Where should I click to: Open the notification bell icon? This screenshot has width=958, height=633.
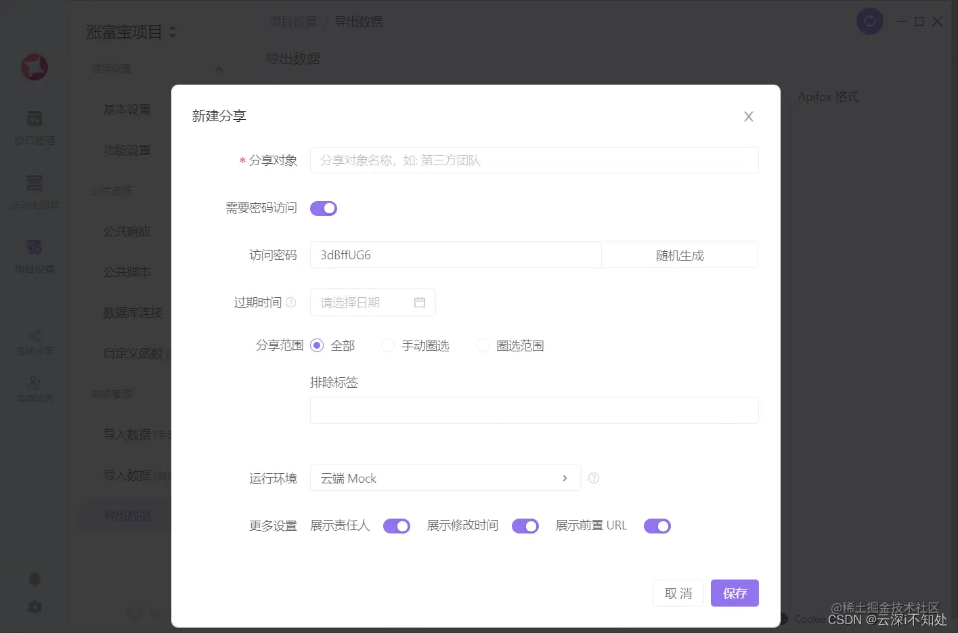[34, 579]
